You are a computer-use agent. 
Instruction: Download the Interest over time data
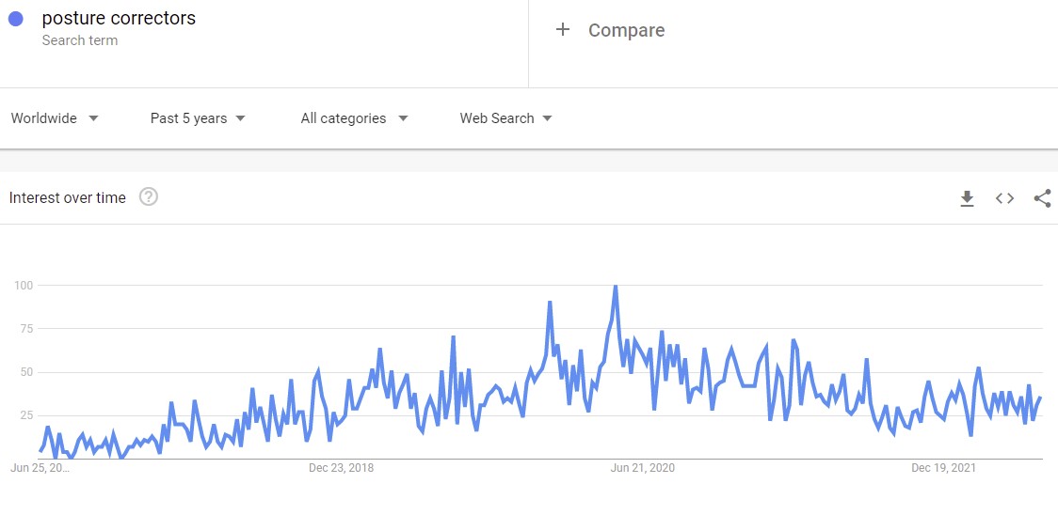[x=967, y=198]
